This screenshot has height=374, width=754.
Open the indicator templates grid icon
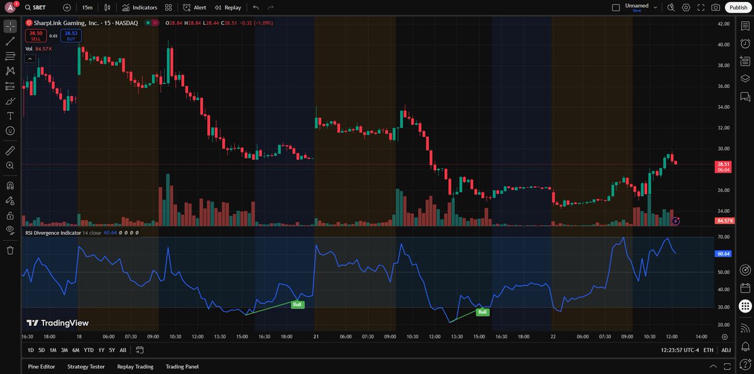click(168, 8)
